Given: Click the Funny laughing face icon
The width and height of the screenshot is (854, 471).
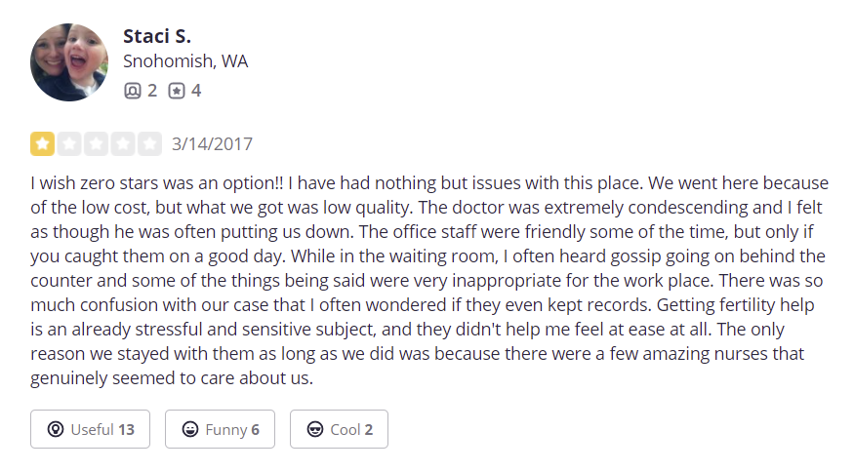Looking at the screenshot, I should click(x=190, y=429).
